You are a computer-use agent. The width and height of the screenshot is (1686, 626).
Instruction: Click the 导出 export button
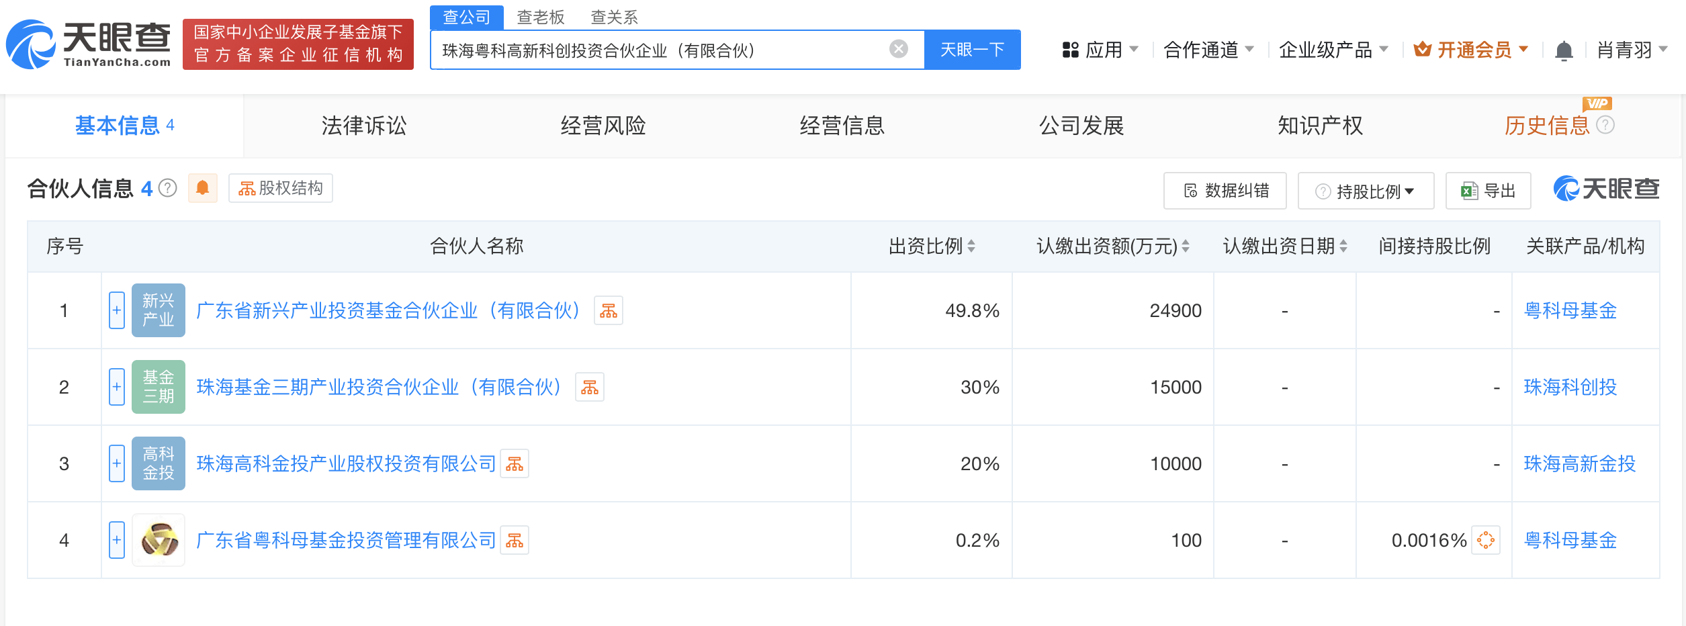pos(1489,191)
